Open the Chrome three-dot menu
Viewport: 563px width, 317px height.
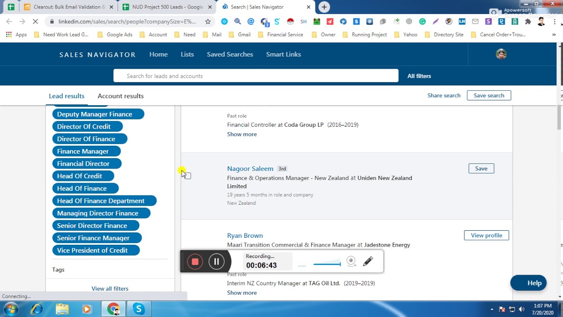(554, 22)
